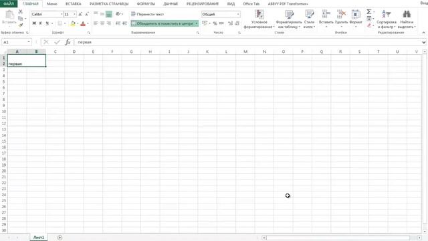
Task: Switch to the ДАННЫЕ ribbon tab
Action: [x=171, y=4]
